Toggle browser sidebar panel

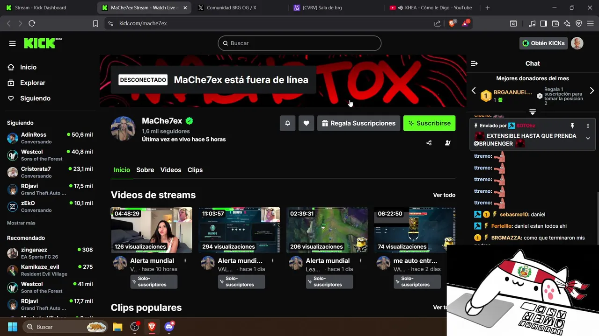(x=543, y=23)
